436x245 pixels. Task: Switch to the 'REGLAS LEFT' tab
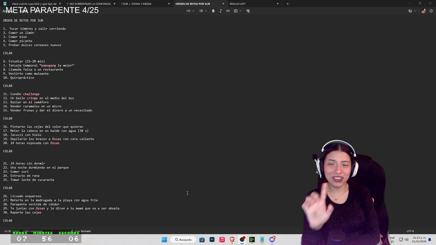tap(237, 4)
